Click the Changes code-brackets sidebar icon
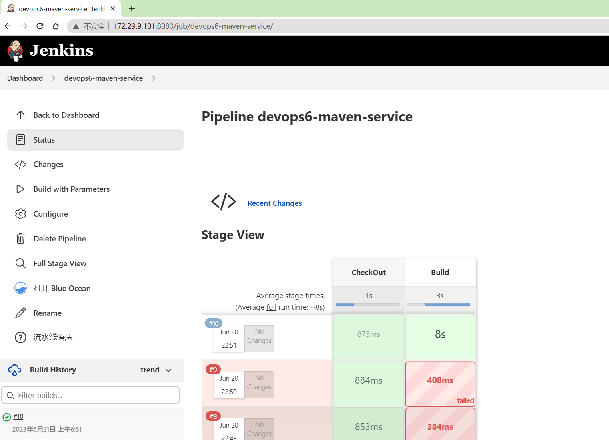 20,165
